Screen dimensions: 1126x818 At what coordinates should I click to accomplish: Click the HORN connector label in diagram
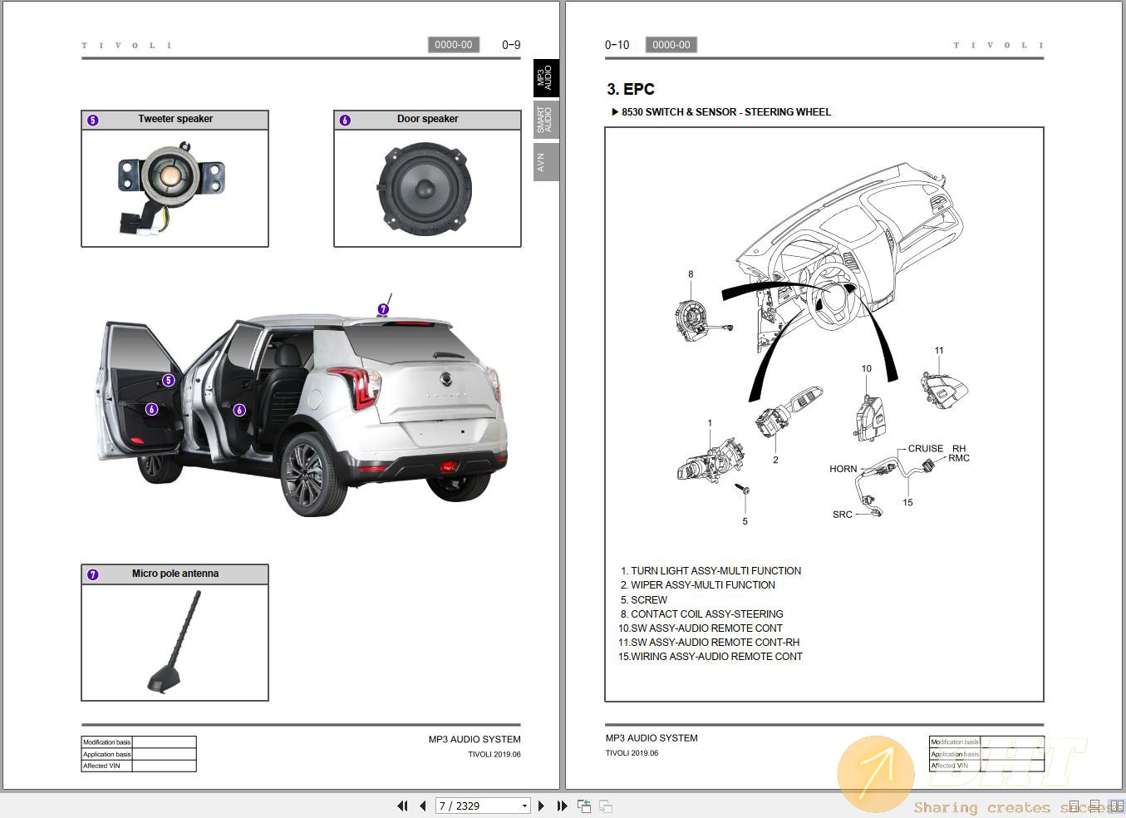[x=843, y=469]
